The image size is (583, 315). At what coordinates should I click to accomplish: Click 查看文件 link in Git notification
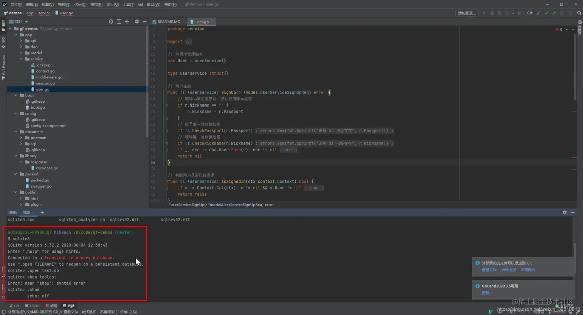pyautogui.click(x=489, y=270)
